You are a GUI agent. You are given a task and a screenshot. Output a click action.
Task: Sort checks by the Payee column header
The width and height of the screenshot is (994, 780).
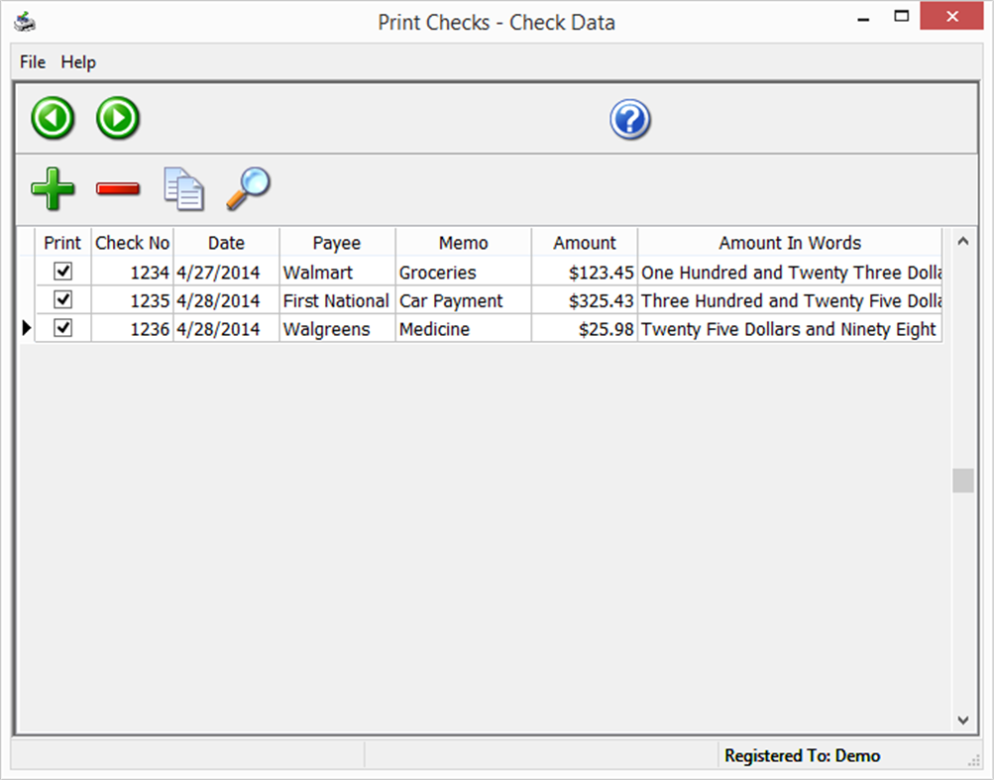pos(336,242)
